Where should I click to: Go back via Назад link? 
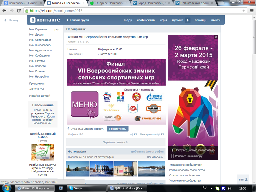click(x=11, y=20)
